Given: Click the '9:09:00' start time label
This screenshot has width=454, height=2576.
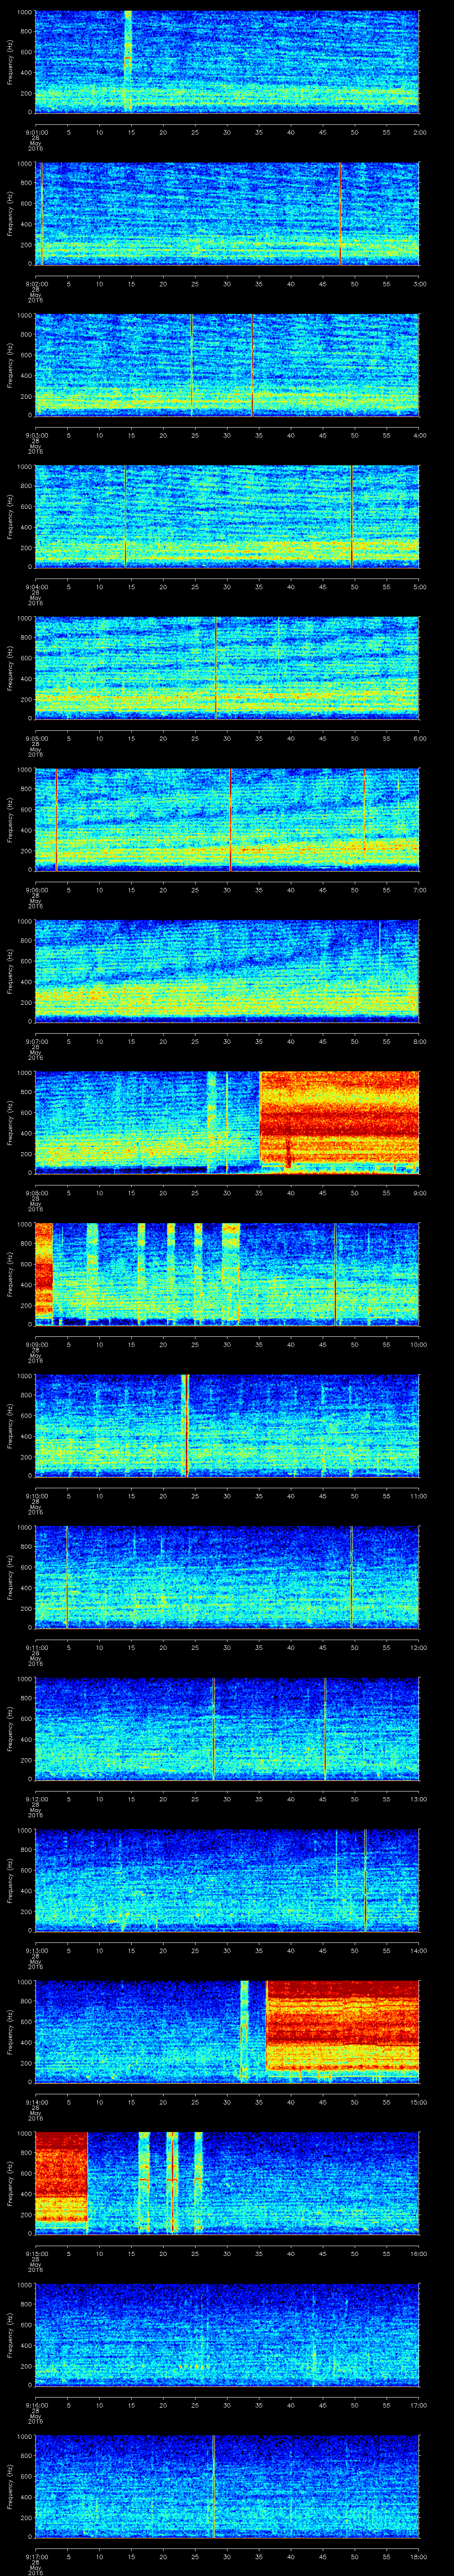Looking at the screenshot, I should point(36,1344).
